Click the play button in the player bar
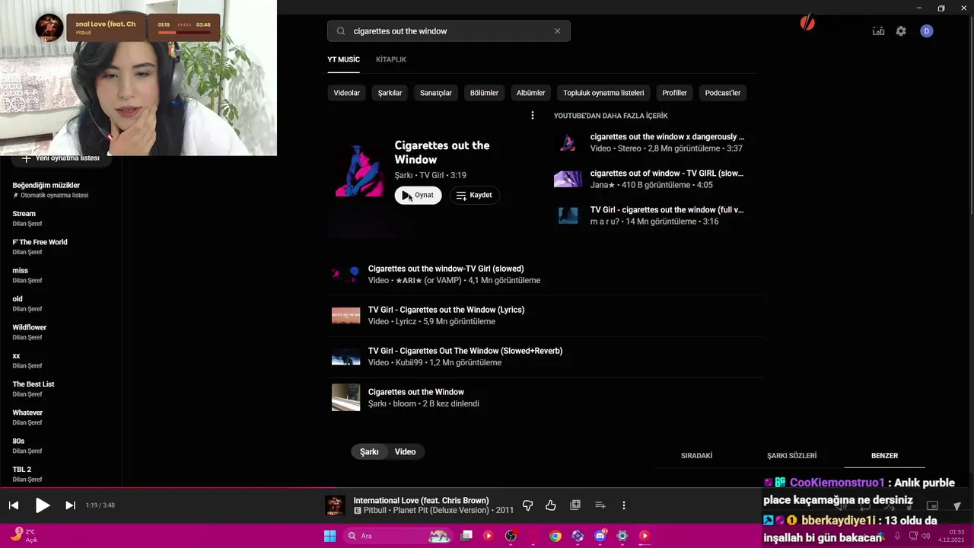 click(43, 505)
